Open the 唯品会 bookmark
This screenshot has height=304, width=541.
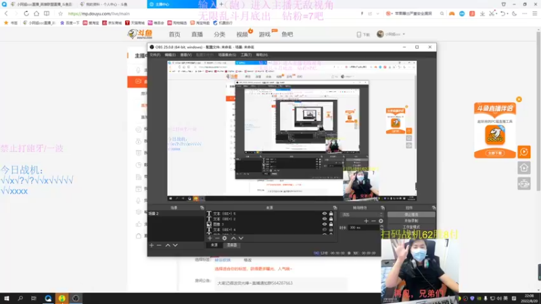(156, 23)
